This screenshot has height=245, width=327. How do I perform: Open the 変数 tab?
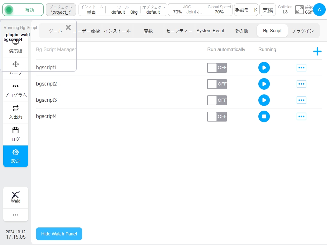point(148,31)
